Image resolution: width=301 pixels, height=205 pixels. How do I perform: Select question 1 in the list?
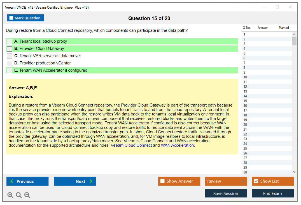click(267, 34)
